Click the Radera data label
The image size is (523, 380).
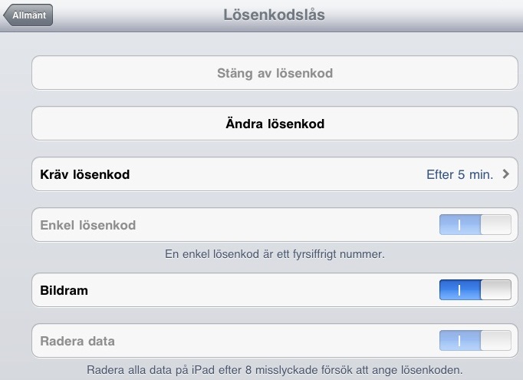click(x=78, y=341)
